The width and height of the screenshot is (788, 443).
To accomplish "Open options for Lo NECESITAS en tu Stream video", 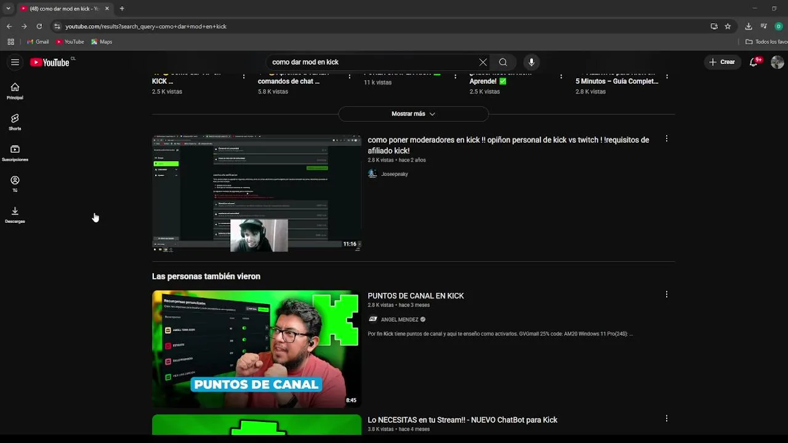I will pos(666,418).
